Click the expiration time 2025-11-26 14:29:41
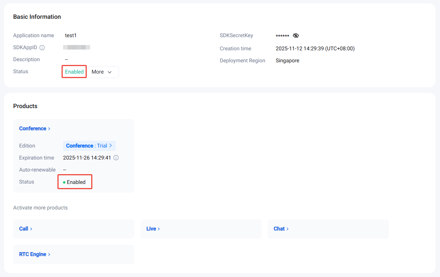This screenshot has height=277, width=440. pos(87,158)
